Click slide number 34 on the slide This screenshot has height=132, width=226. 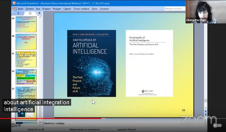(183, 110)
